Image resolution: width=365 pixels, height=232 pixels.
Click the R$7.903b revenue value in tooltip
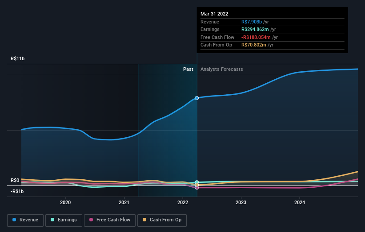point(251,22)
